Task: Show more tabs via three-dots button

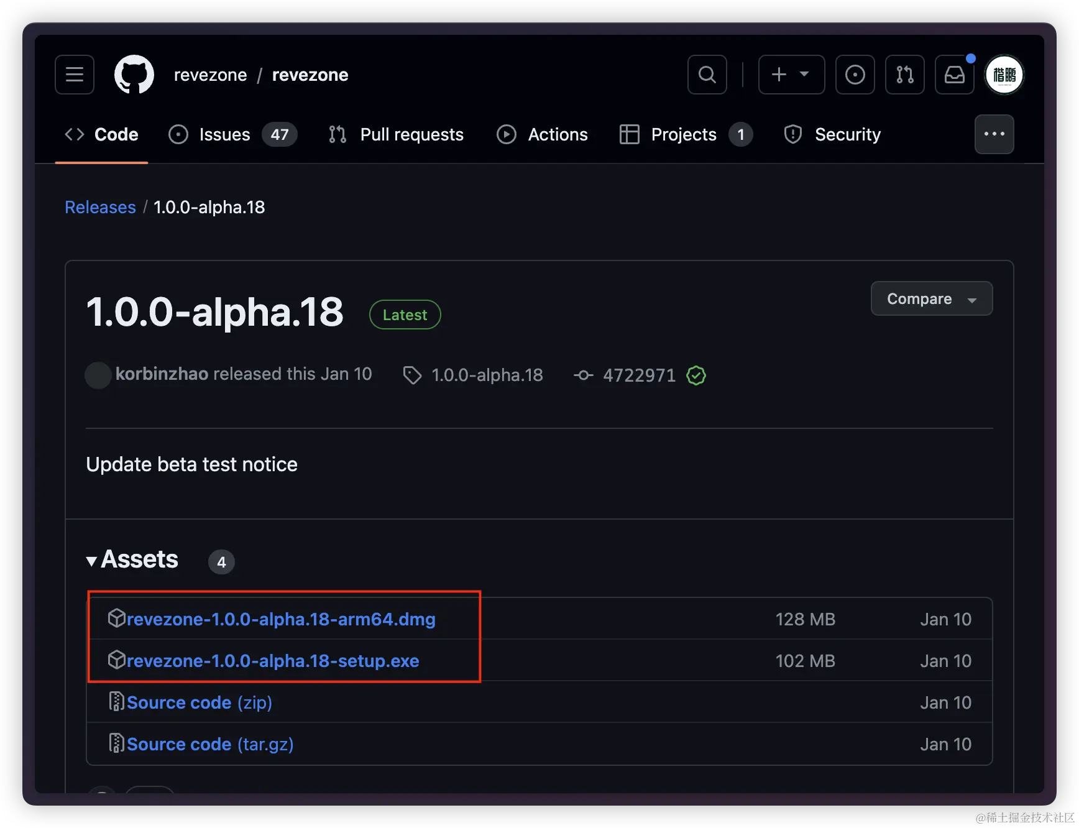Action: 994,134
